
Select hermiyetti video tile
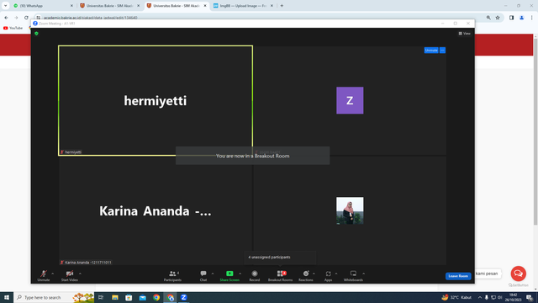coord(156,100)
